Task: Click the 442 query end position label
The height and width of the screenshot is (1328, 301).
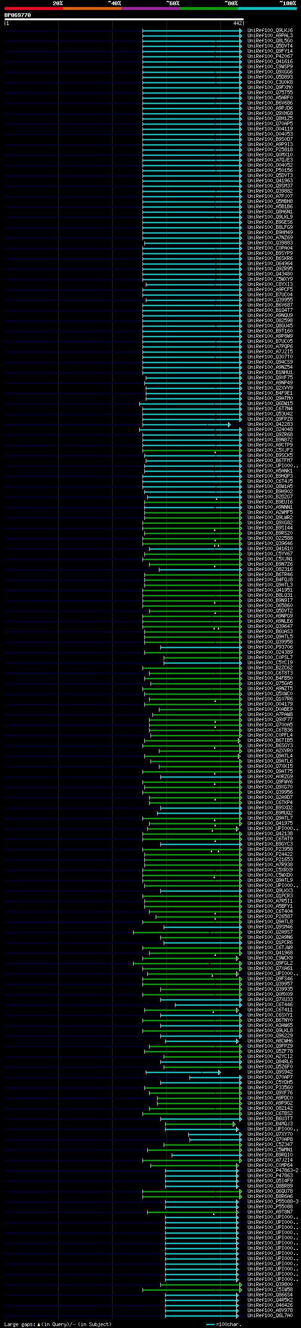Action: point(238,23)
